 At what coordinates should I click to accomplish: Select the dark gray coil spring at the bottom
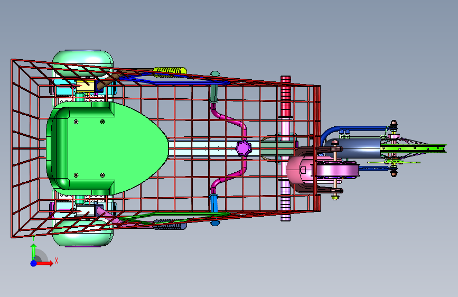tap(170, 225)
